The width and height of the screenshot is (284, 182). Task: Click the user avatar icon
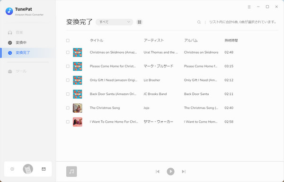point(28,169)
